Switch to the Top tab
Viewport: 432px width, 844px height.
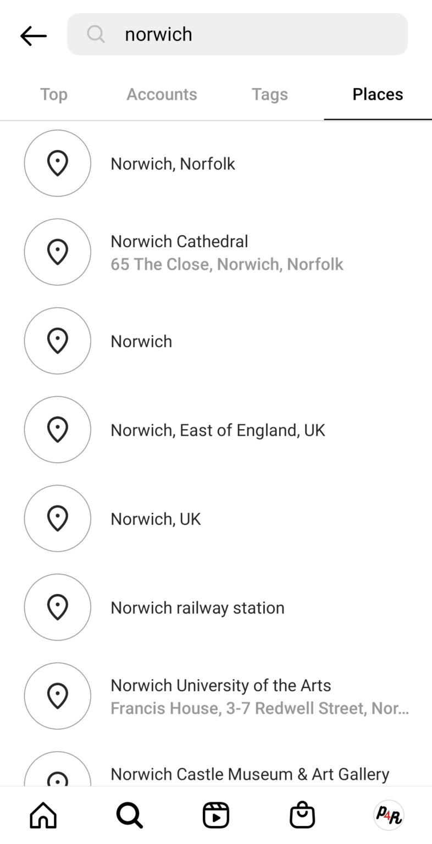point(54,95)
